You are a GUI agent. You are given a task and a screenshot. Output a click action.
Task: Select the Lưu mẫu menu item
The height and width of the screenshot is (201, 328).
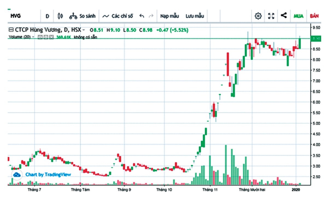[x=195, y=16]
